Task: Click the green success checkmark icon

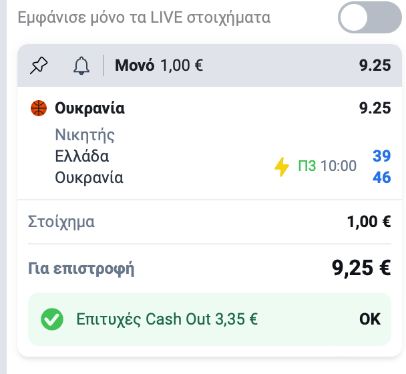Action: [52, 319]
